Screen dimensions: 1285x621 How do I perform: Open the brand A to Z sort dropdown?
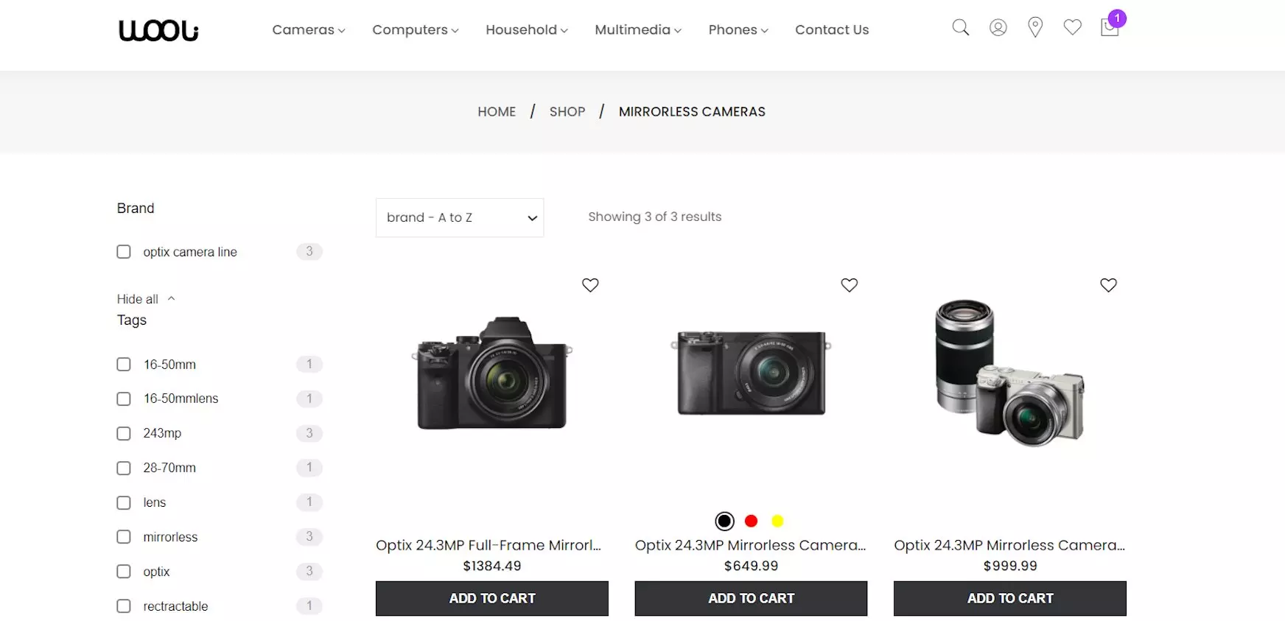(x=459, y=217)
